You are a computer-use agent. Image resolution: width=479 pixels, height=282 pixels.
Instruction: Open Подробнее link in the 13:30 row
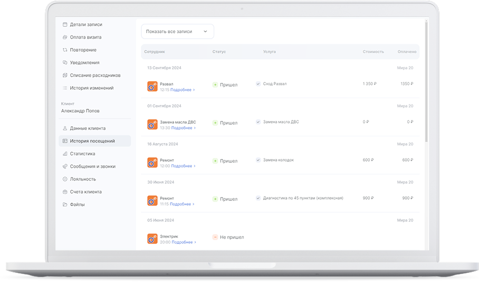point(183,128)
